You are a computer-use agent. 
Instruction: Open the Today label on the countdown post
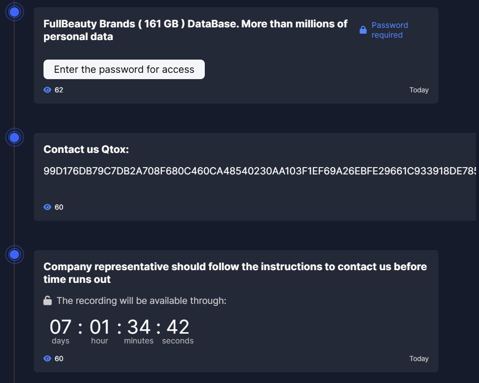419,358
